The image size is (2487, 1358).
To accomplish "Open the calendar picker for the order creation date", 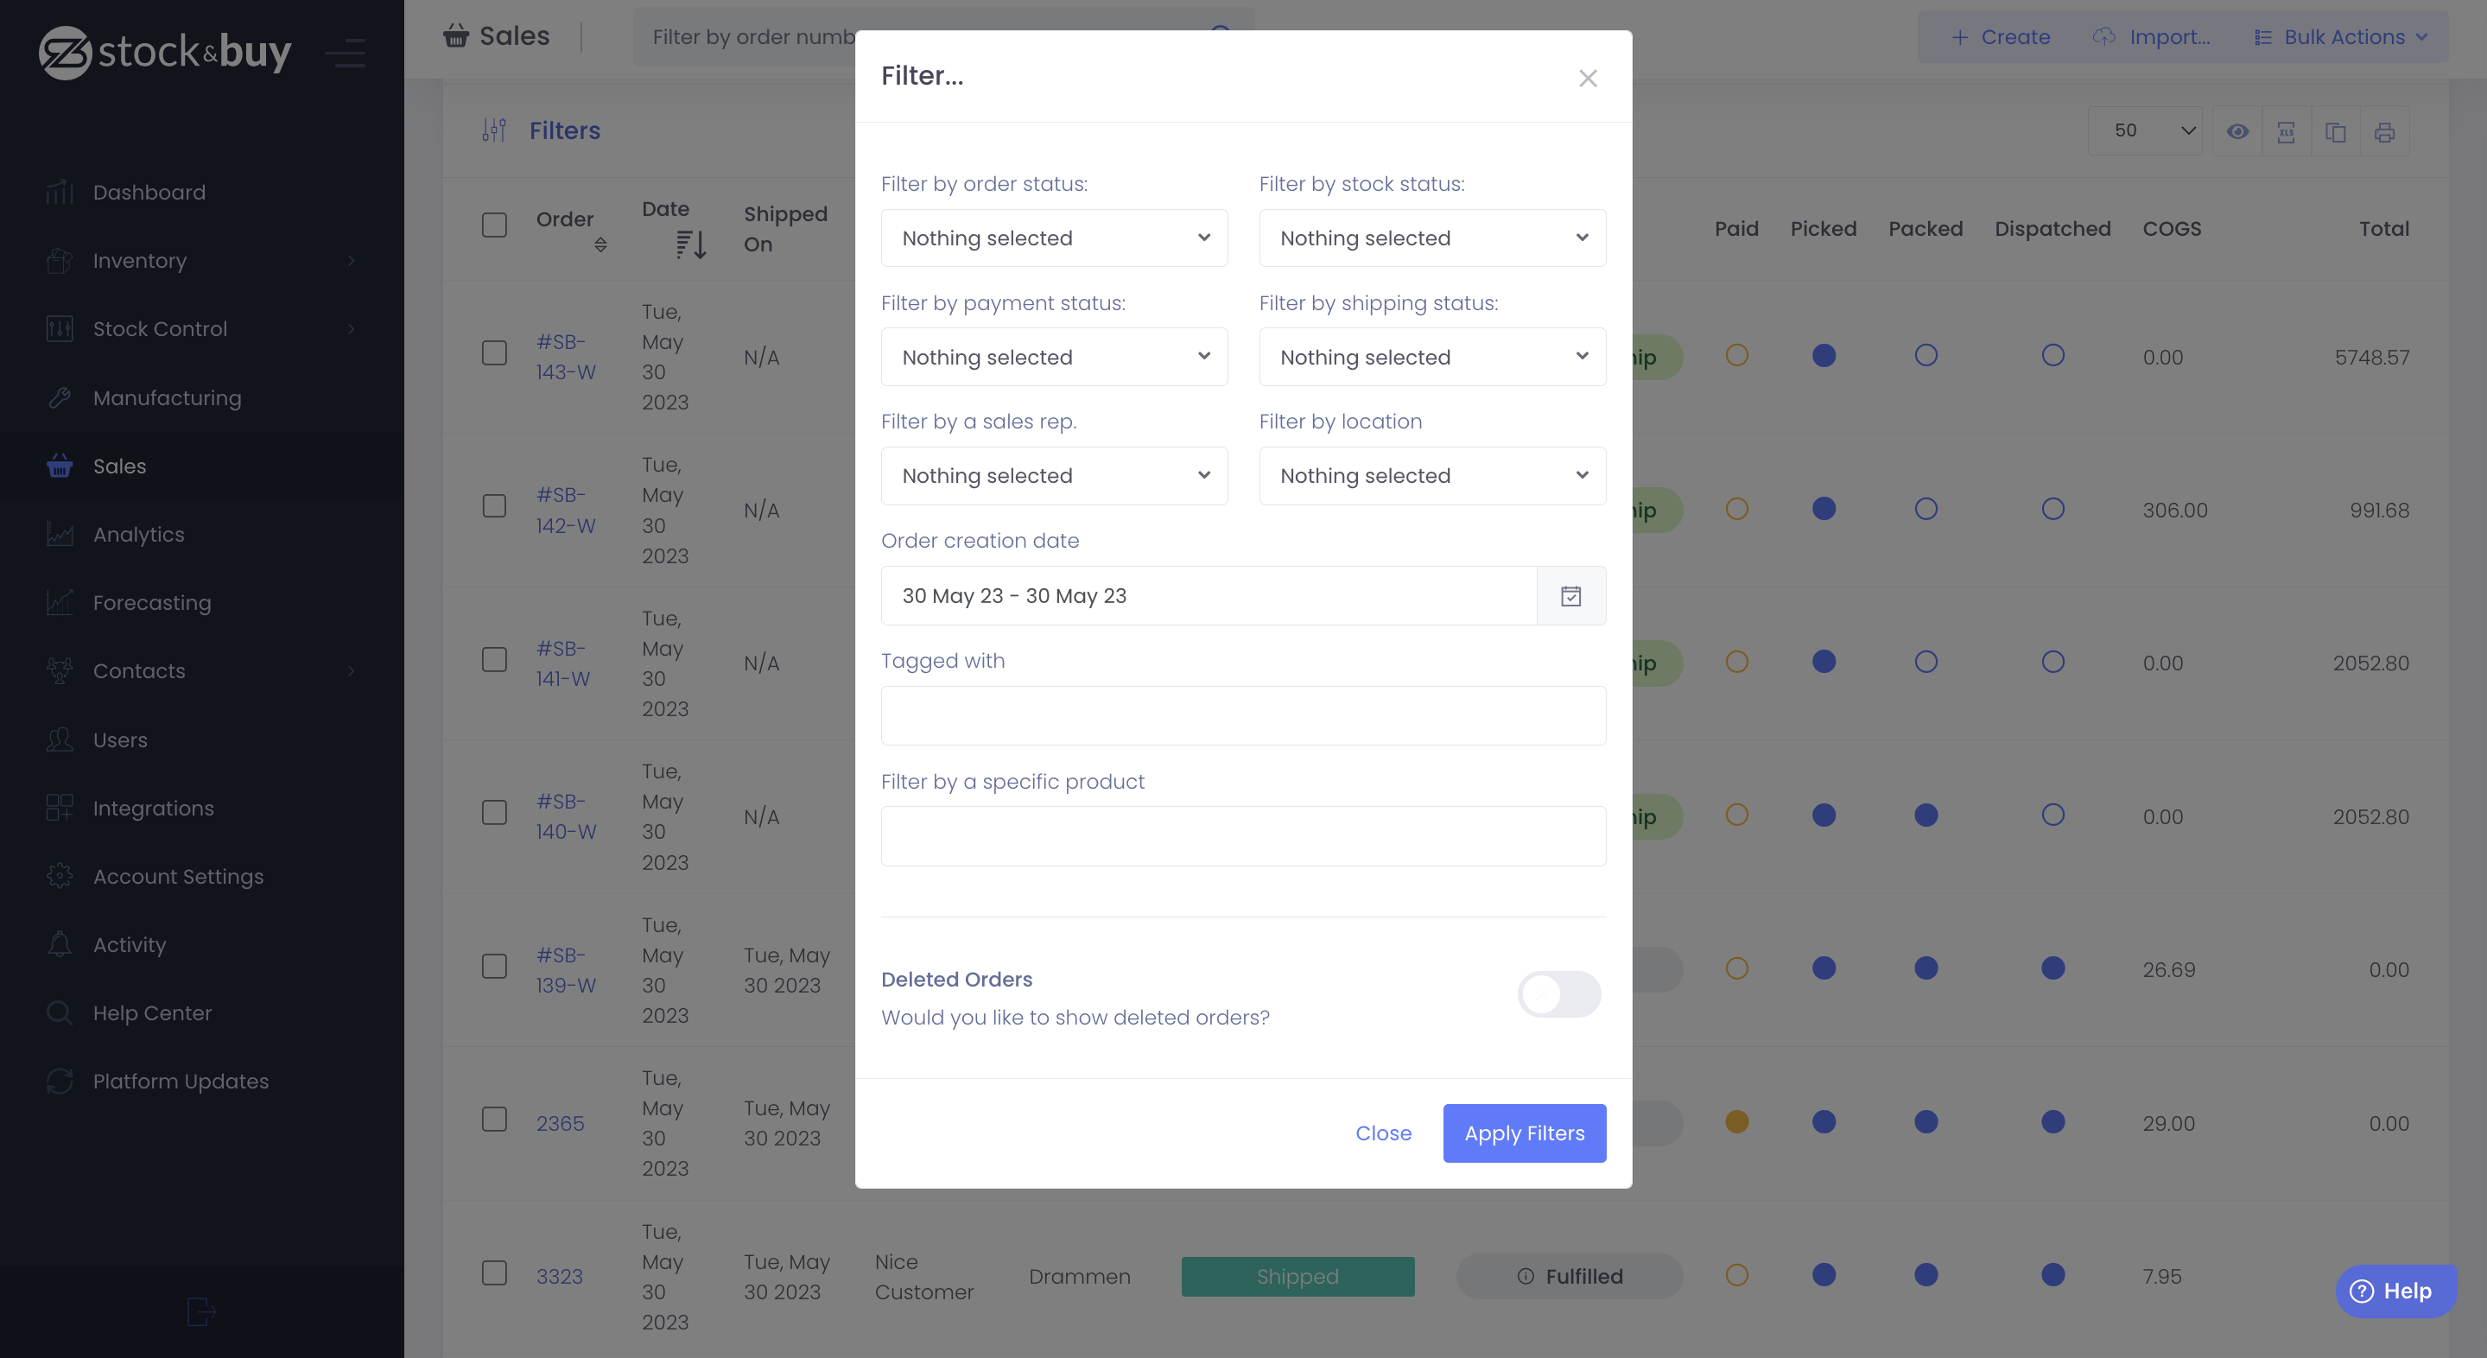I will click(x=1570, y=595).
